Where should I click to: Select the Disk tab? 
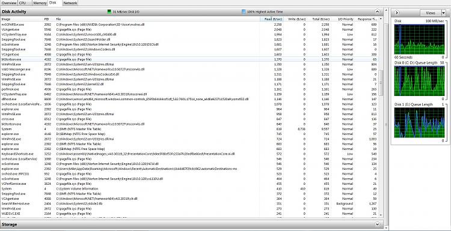click(x=53, y=2)
